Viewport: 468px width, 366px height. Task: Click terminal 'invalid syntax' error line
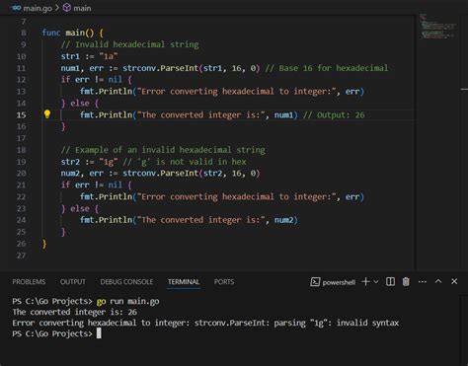[205, 323]
